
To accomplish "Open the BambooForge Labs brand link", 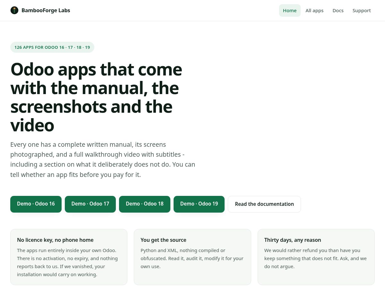I will [40, 10].
